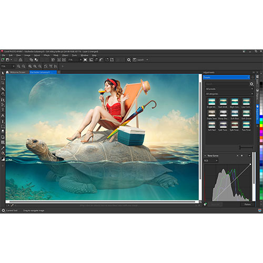Click the padlock icon in the standard toolbar
263x263 pixels.
coord(21,60)
